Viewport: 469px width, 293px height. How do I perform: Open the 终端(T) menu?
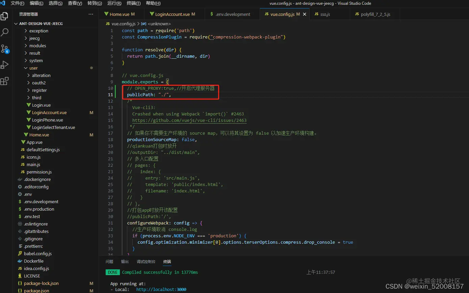133,3
